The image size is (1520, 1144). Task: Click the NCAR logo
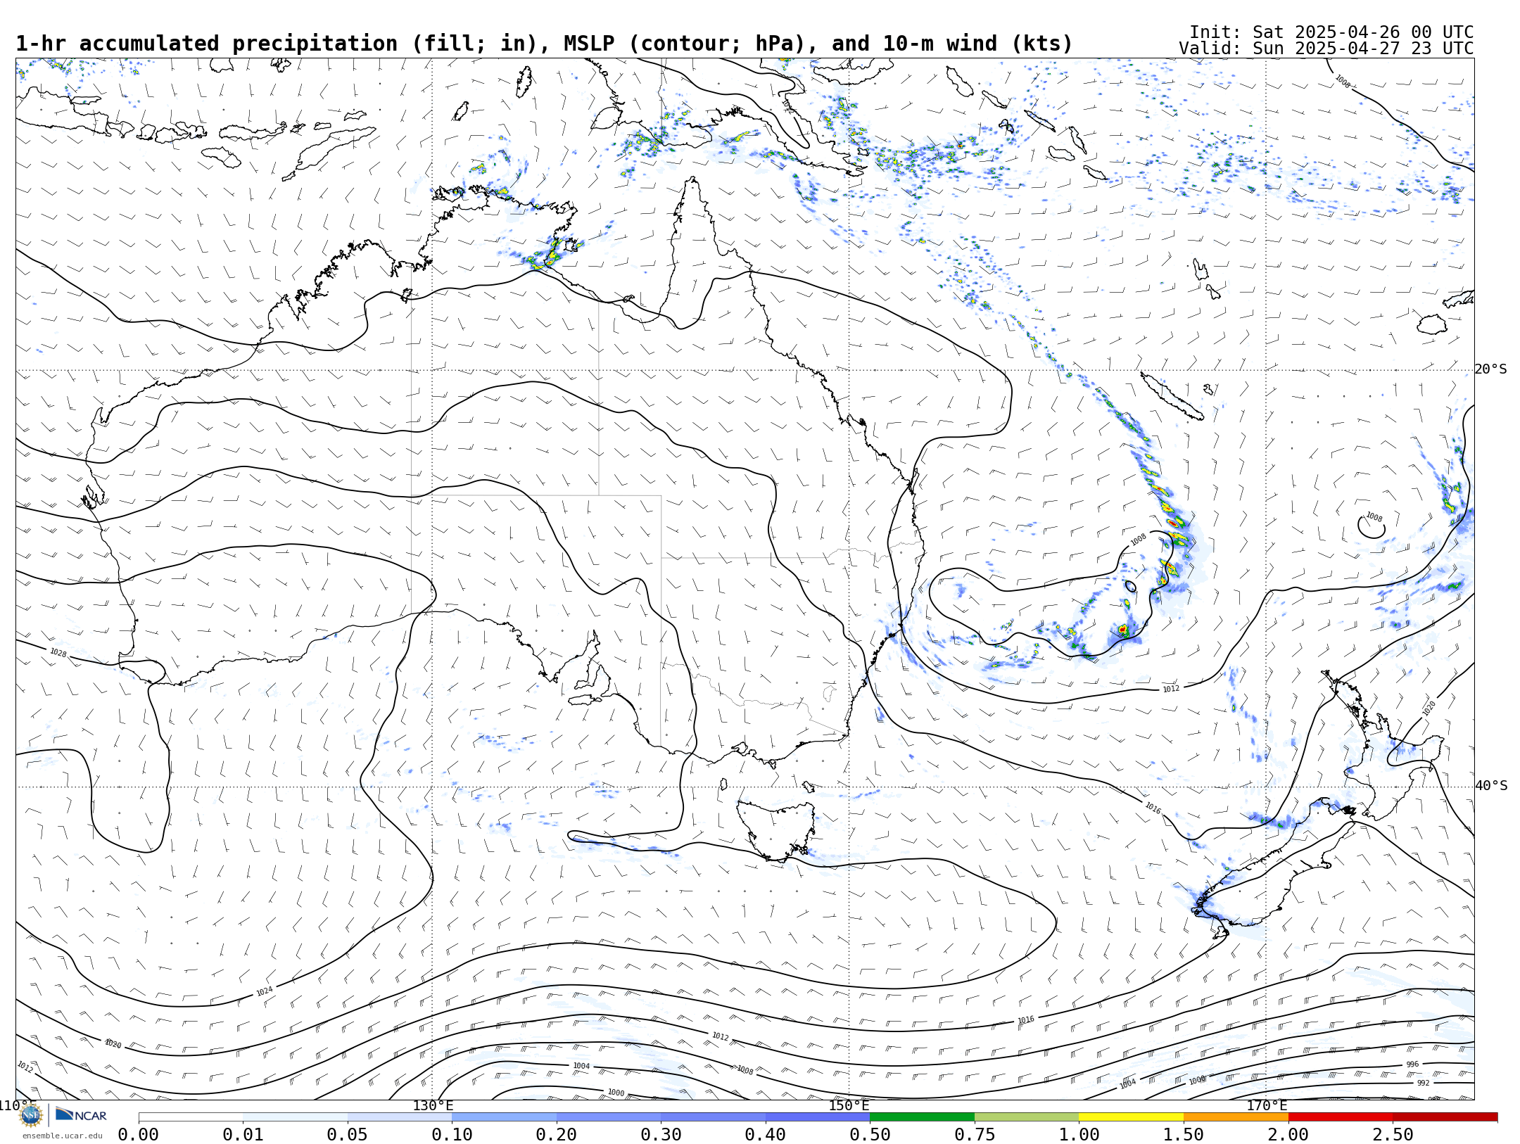[81, 1115]
